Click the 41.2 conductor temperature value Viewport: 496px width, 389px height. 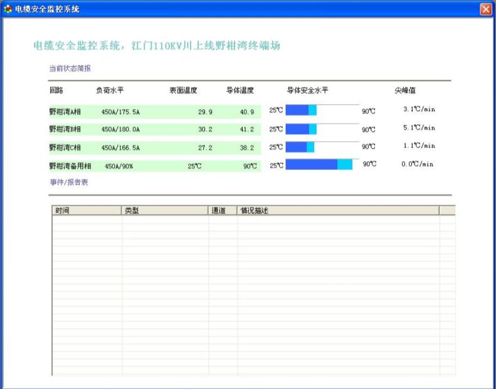pyautogui.click(x=246, y=129)
